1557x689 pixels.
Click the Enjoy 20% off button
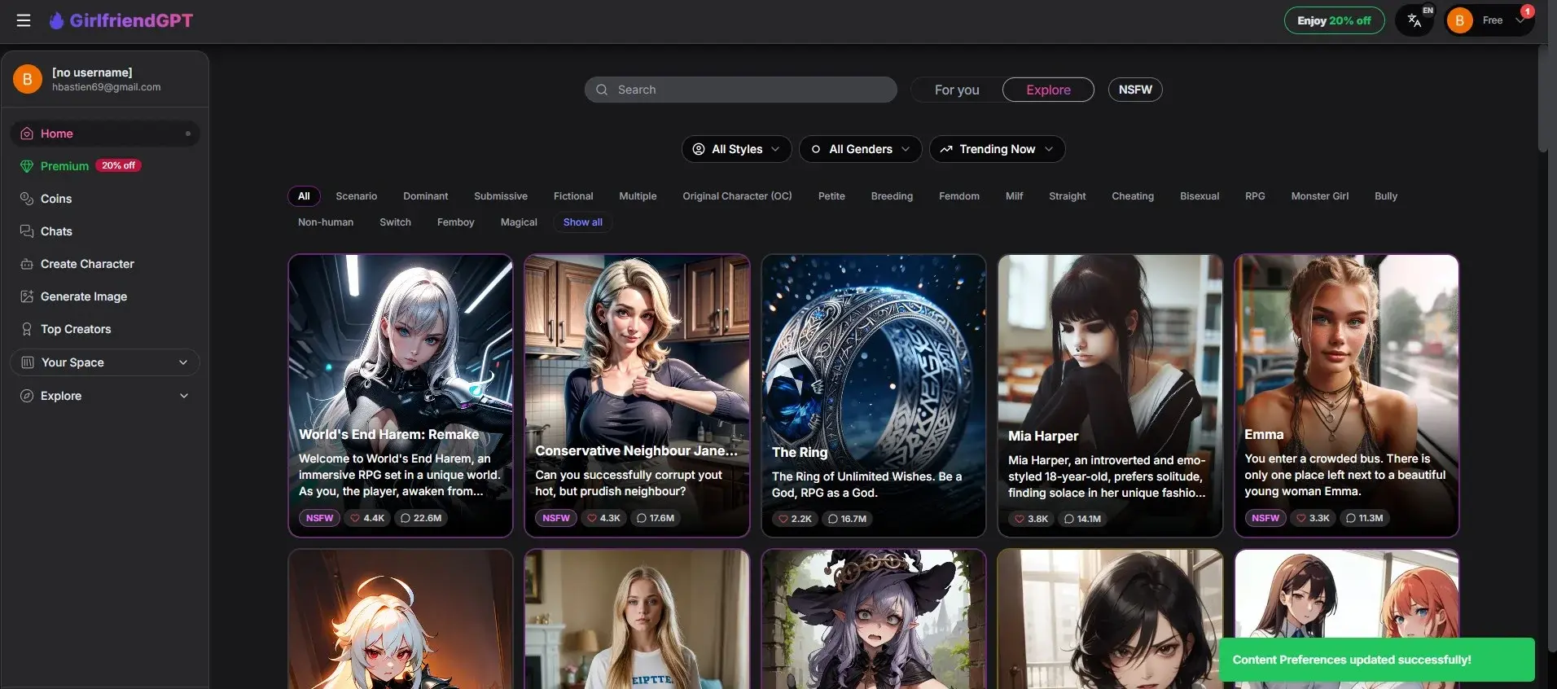(1333, 20)
